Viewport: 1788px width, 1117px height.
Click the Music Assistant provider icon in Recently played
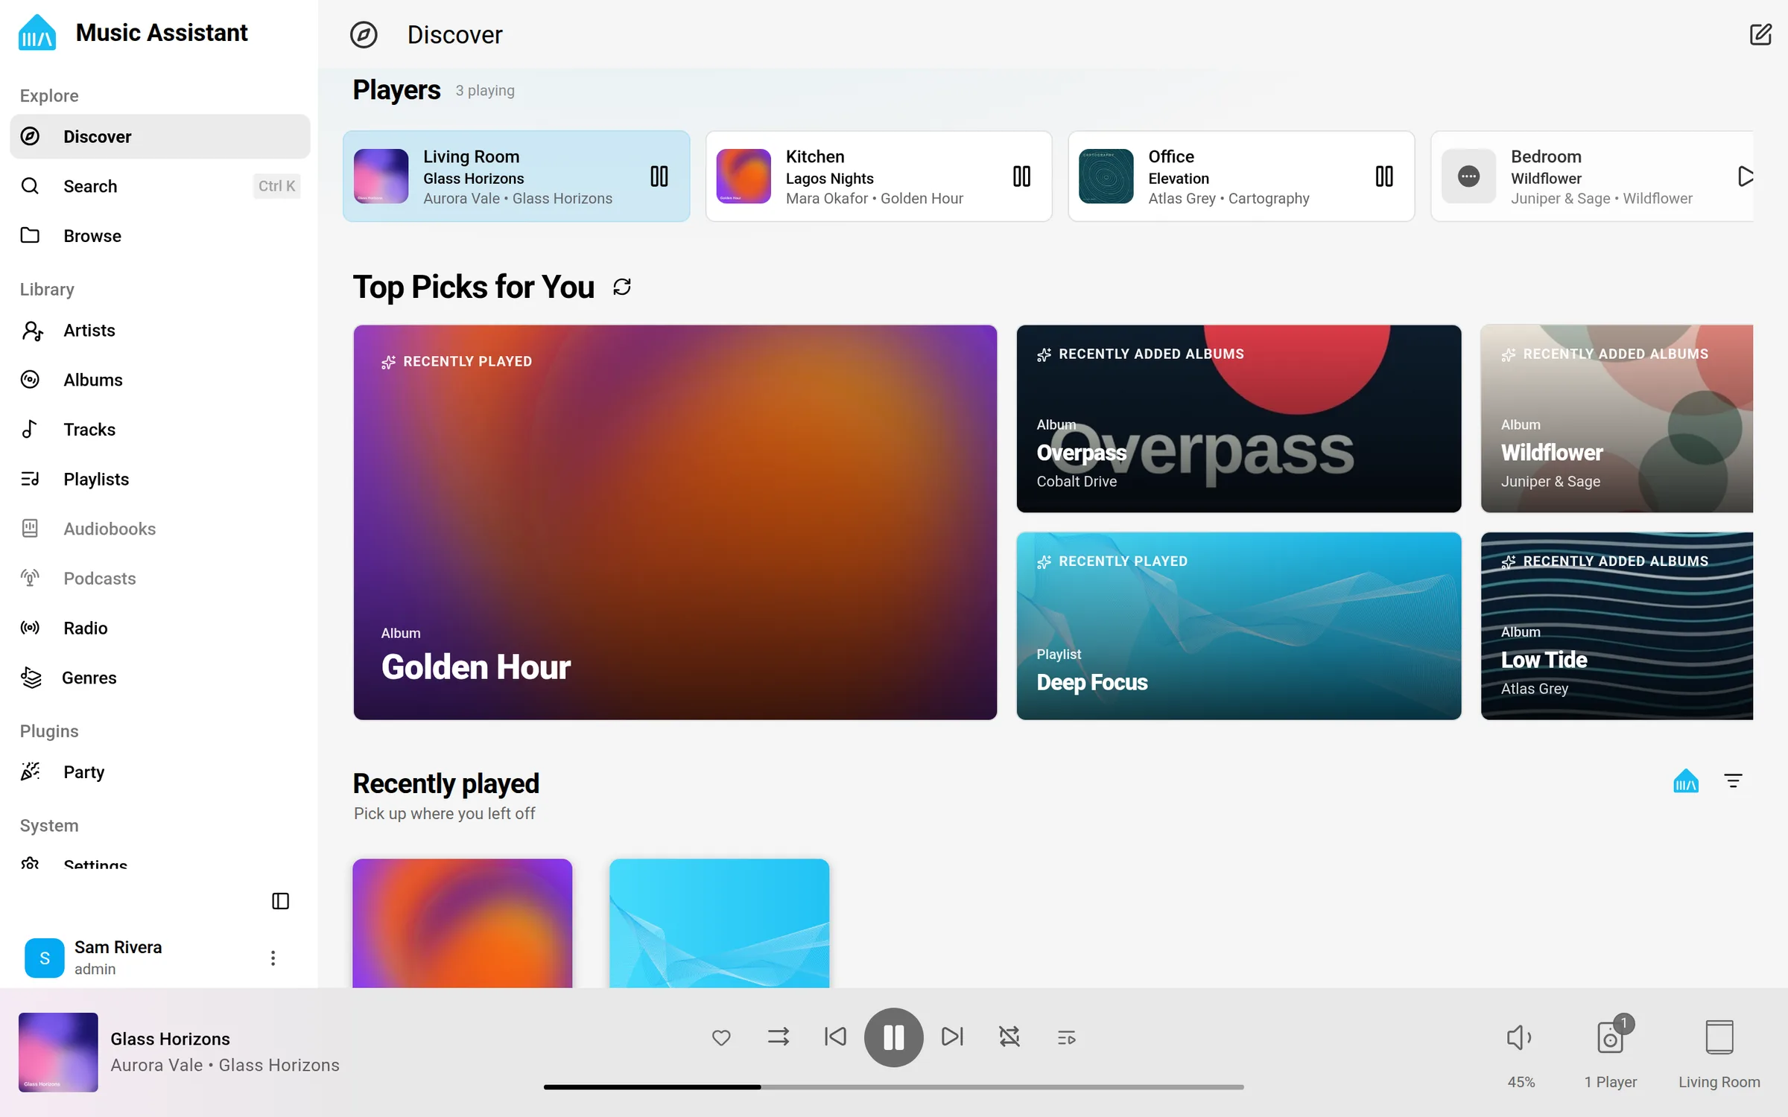click(x=1685, y=781)
